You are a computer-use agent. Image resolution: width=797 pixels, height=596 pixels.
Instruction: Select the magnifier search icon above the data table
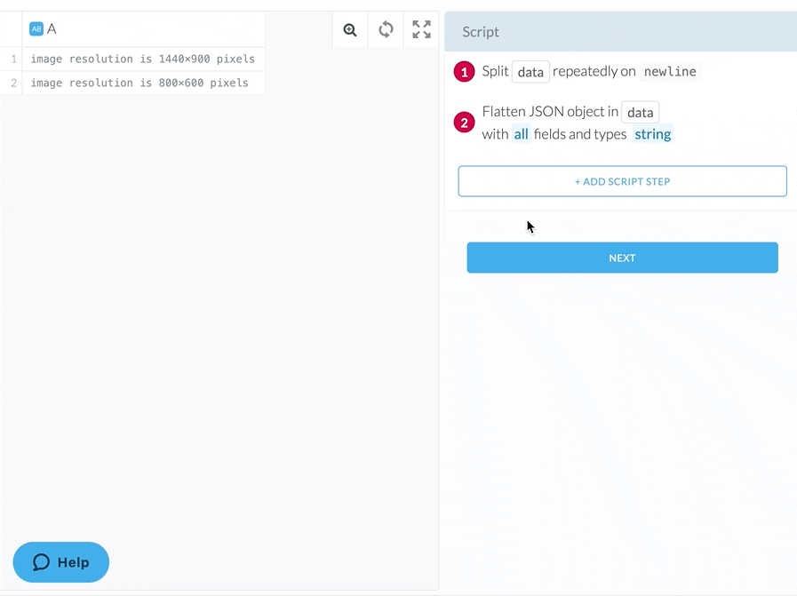coord(349,29)
